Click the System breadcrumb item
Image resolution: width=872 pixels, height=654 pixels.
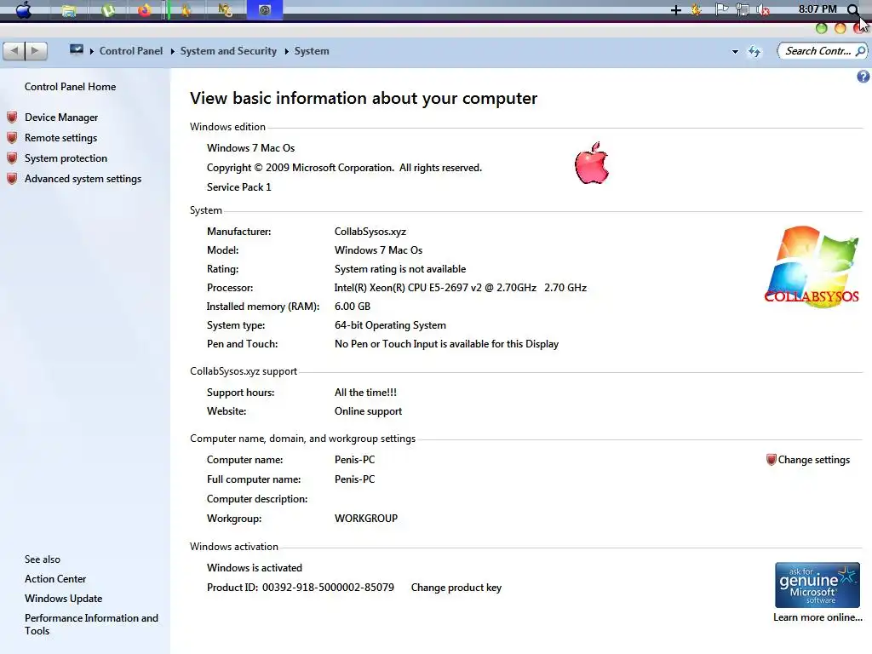pos(312,50)
